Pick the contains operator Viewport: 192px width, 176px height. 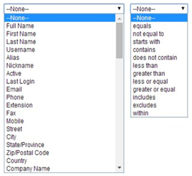[x=159, y=50]
